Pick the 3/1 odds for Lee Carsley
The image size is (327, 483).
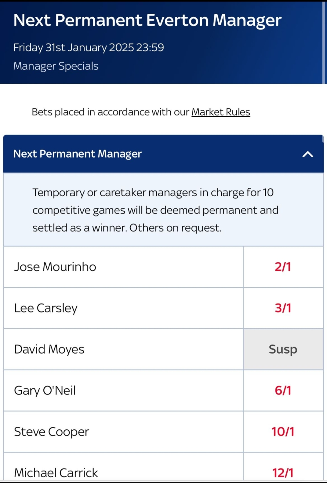pyautogui.click(x=283, y=308)
